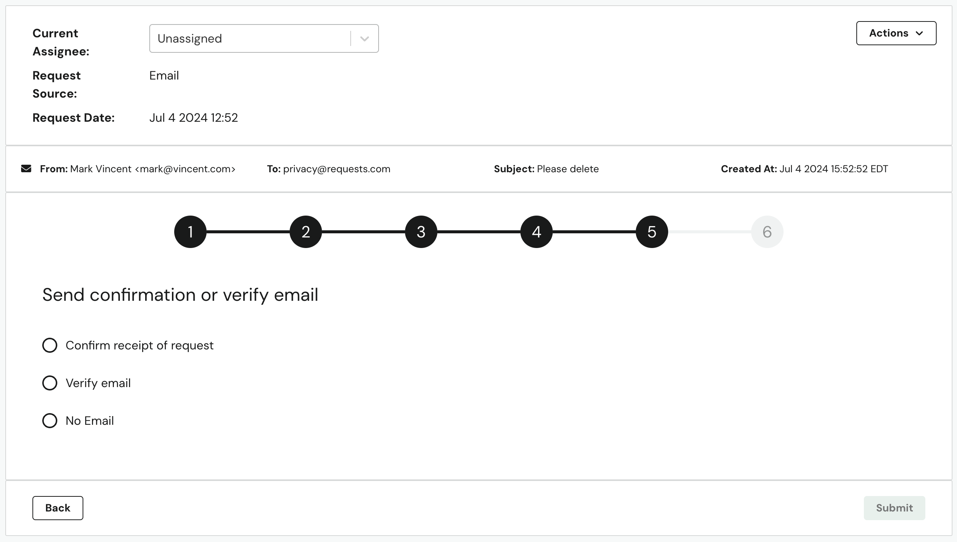The image size is (957, 542).
Task: Select step 1 in progress indicator
Action: tap(191, 231)
